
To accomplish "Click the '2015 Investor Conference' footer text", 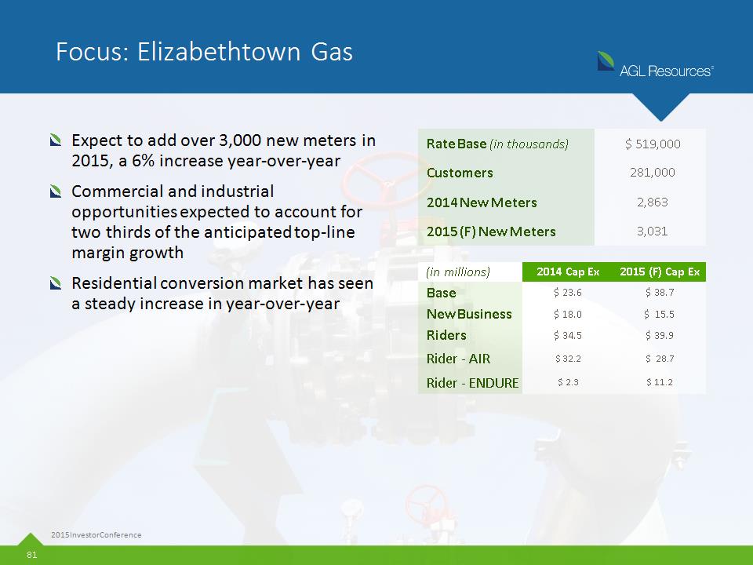I will (96, 534).
